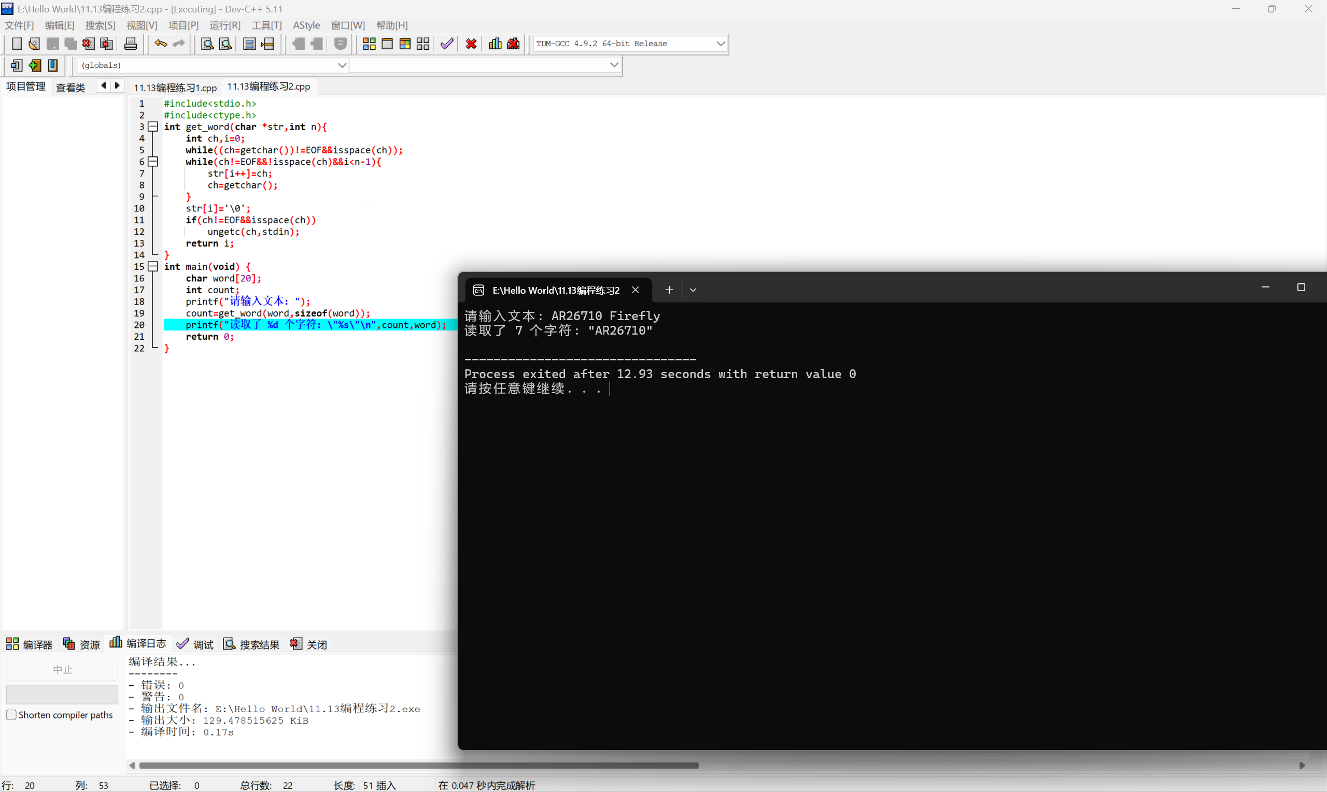Click the Compile four-squares icon
Image resolution: width=1327 pixels, height=792 pixels.
369,44
